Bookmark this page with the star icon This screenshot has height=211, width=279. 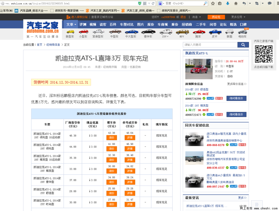click(213, 3)
